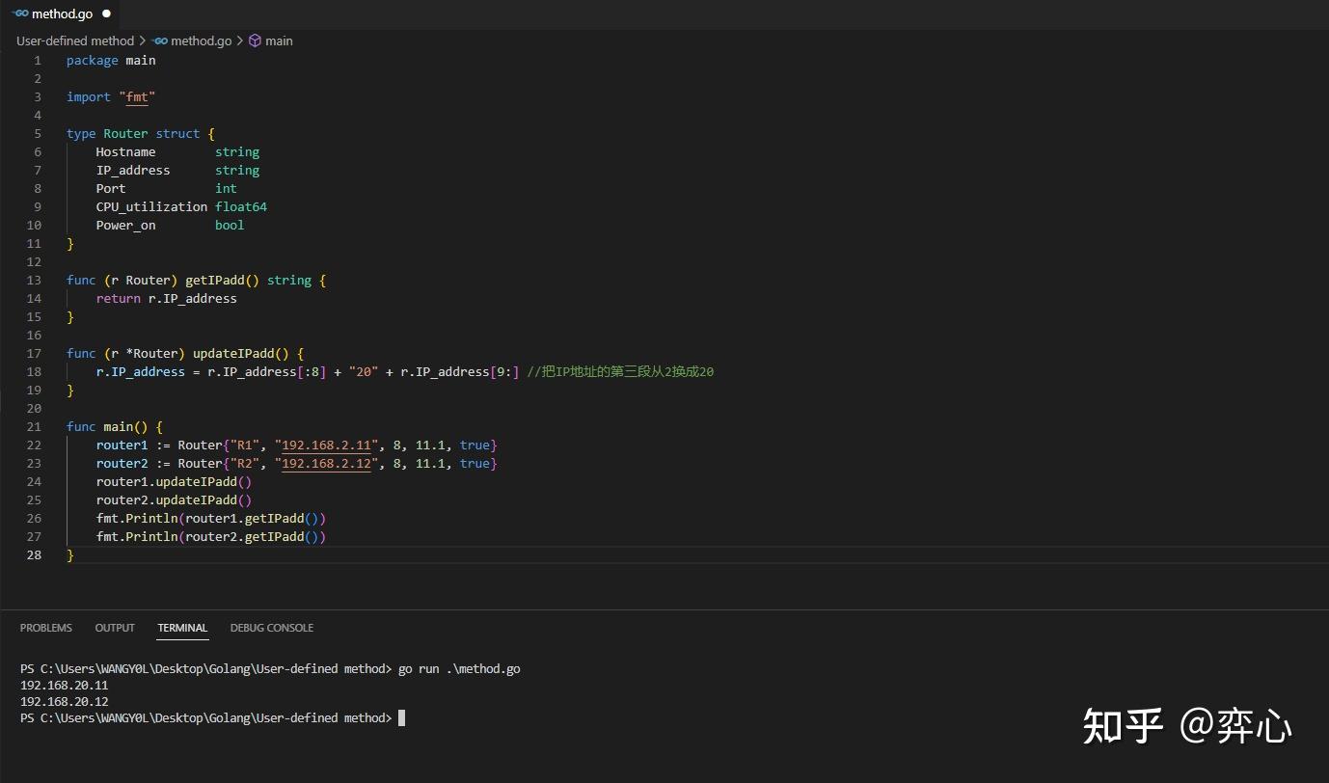
Task: Open the main symbol breadcrumb
Action: (279, 40)
